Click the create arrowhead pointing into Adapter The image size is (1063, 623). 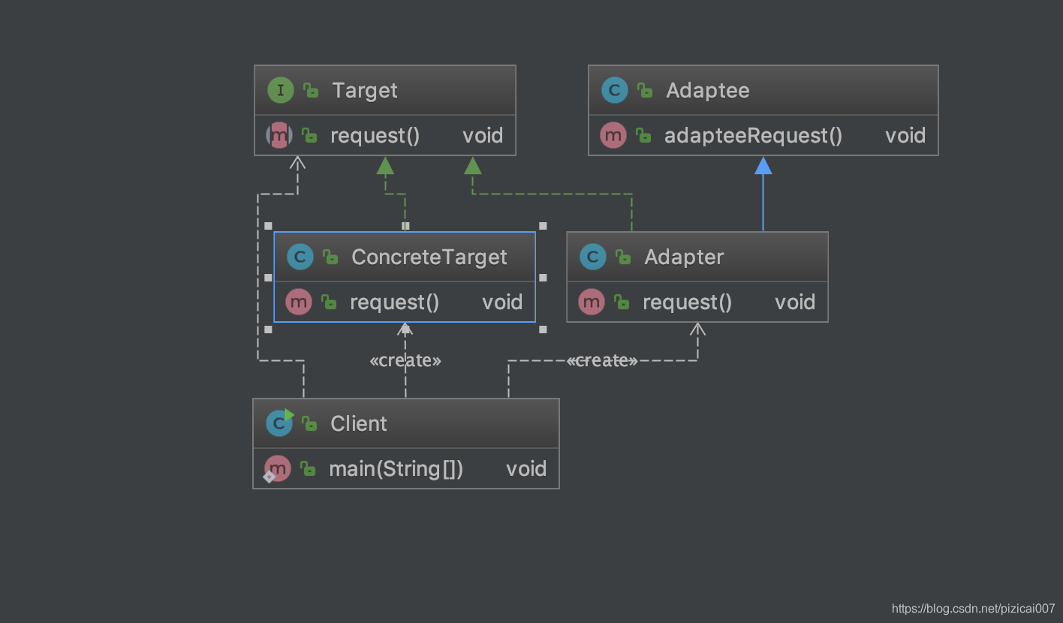point(698,330)
